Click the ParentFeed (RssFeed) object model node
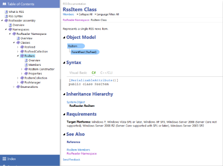The height and width of the screenshot is (166, 223). pos(85,52)
